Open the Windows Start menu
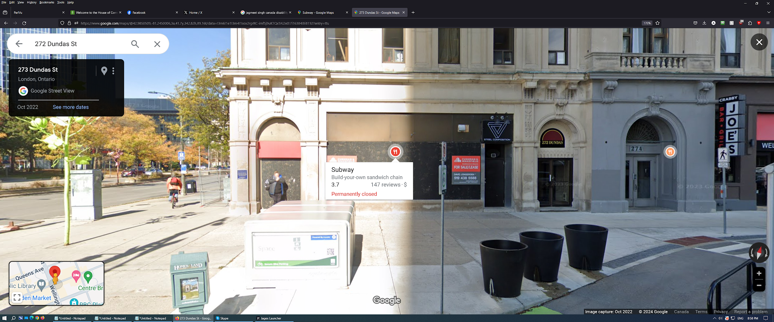Image resolution: width=774 pixels, height=322 pixels. 4,319
